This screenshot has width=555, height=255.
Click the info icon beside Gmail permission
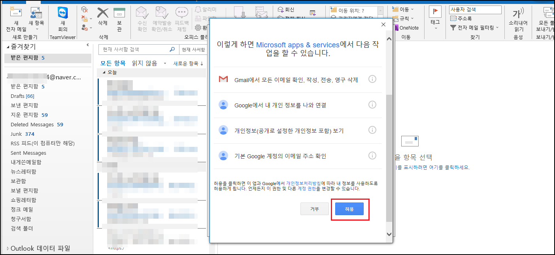[372, 79]
